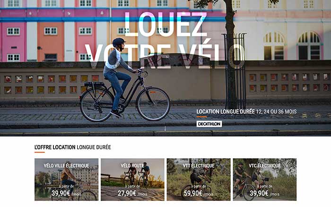Click the front wheel of the hero bike
This screenshot has width=331, height=207.
(153, 104)
